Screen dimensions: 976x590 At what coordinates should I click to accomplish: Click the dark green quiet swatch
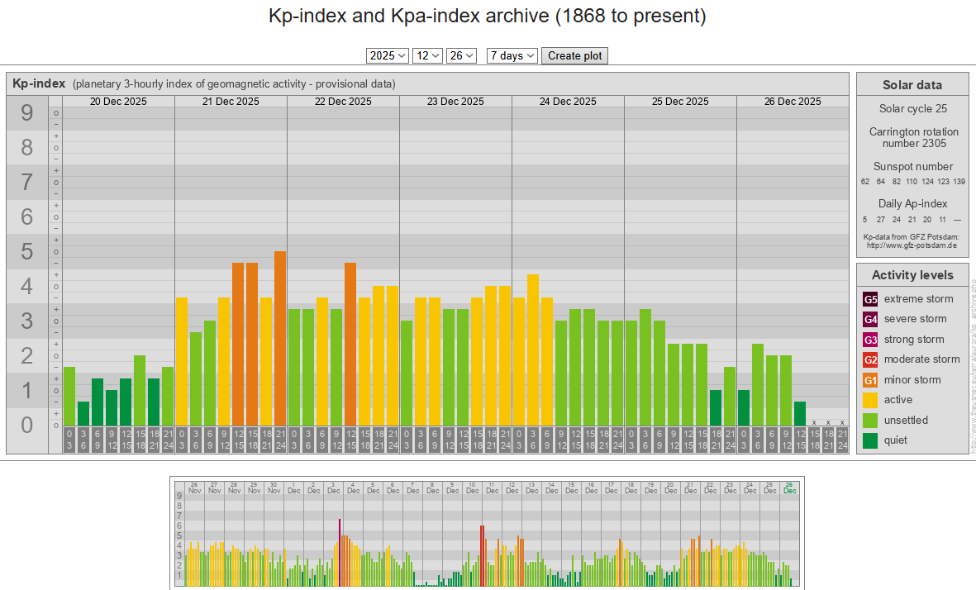tap(870, 440)
